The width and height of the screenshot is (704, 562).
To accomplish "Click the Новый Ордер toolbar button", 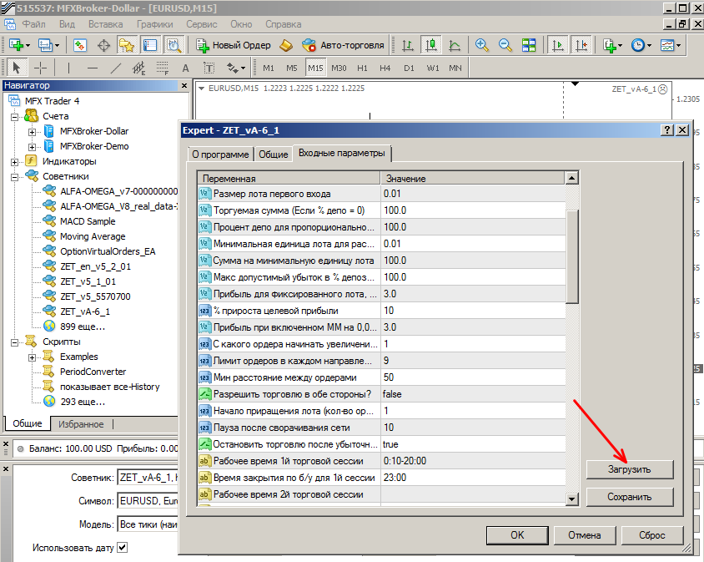I will 234,45.
